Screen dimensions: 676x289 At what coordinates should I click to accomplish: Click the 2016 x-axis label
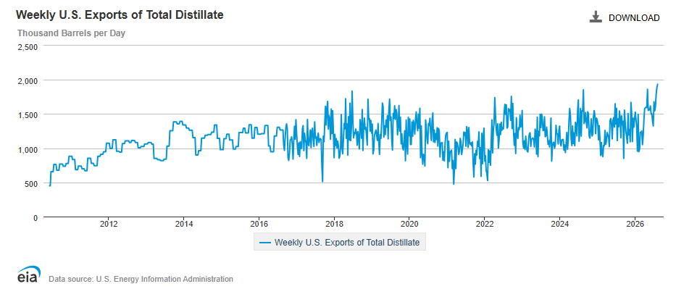click(259, 225)
